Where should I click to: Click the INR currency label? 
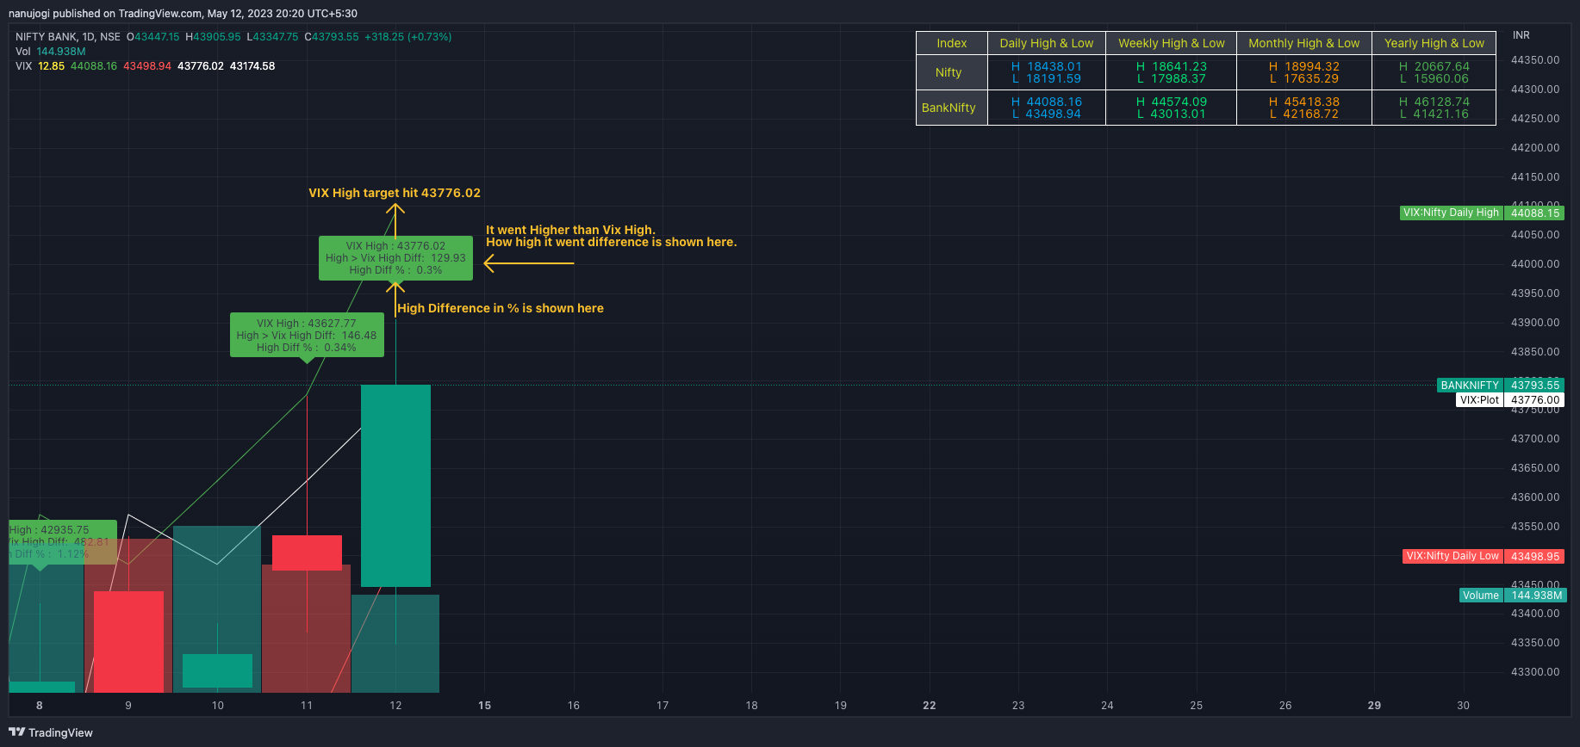pyautogui.click(x=1521, y=35)
